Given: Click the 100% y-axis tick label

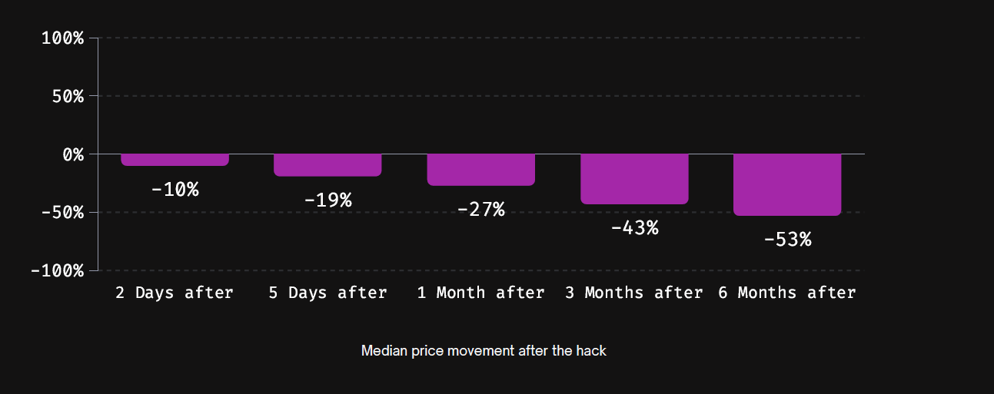Looking at the screenshot, I should click(62, 38).
